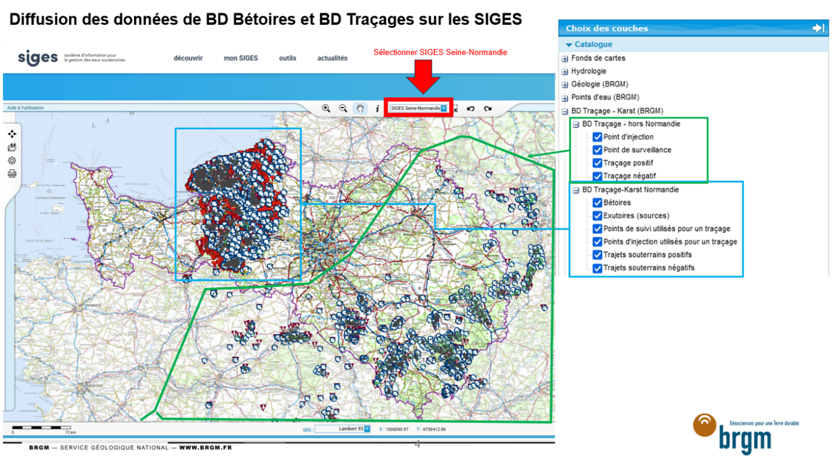The image size is (836, 466).
Task: Uncheck the Bétoires layer
Action: point(598,202)
